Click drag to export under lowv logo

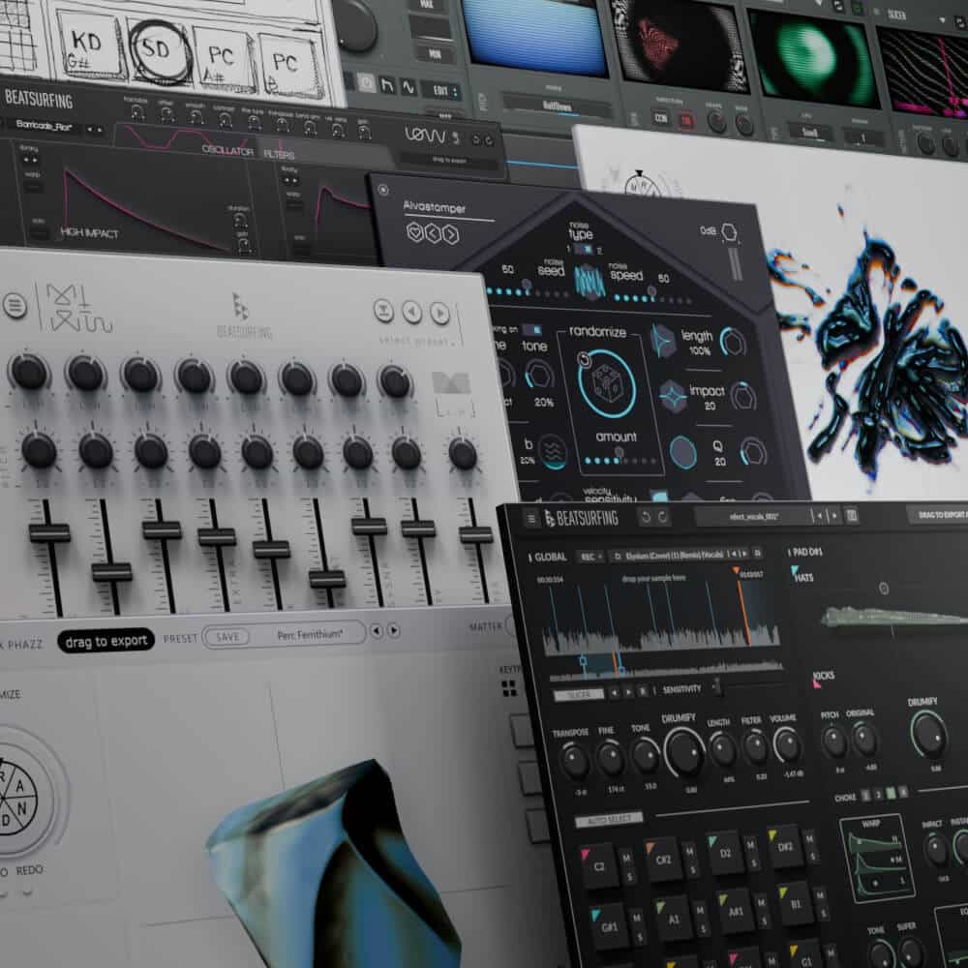[449, 161]
